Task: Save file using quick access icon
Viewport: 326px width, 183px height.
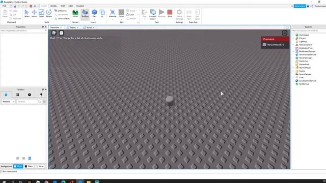Action: 15,6
